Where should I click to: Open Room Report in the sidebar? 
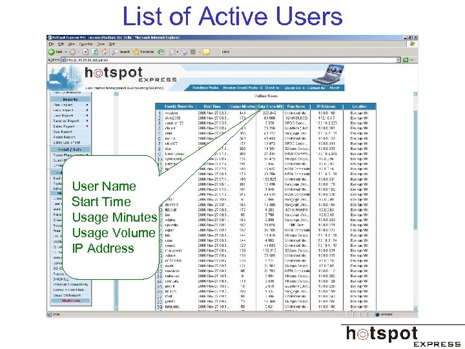point(64,137)
